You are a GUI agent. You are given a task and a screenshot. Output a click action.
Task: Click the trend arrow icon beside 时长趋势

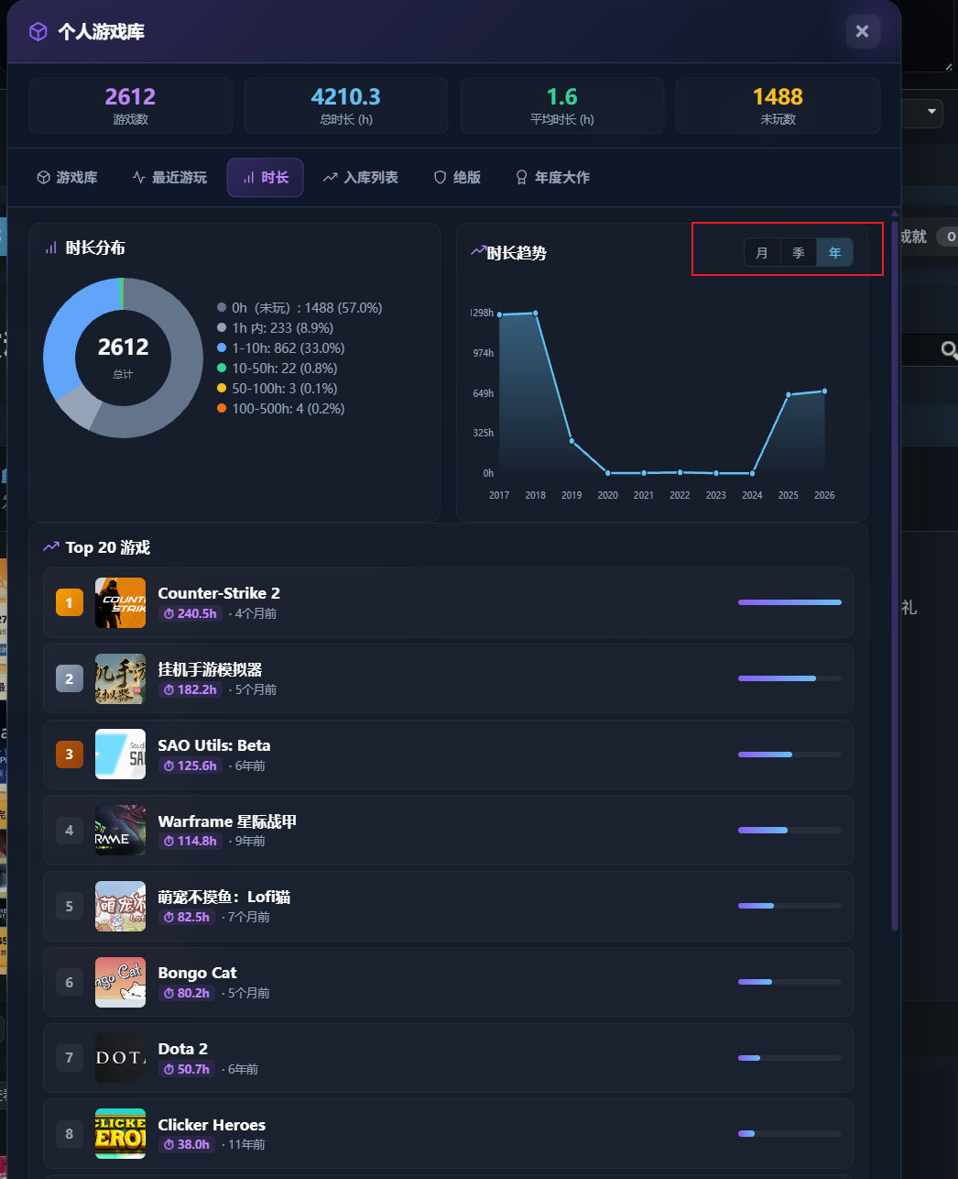tap(478, 250)
